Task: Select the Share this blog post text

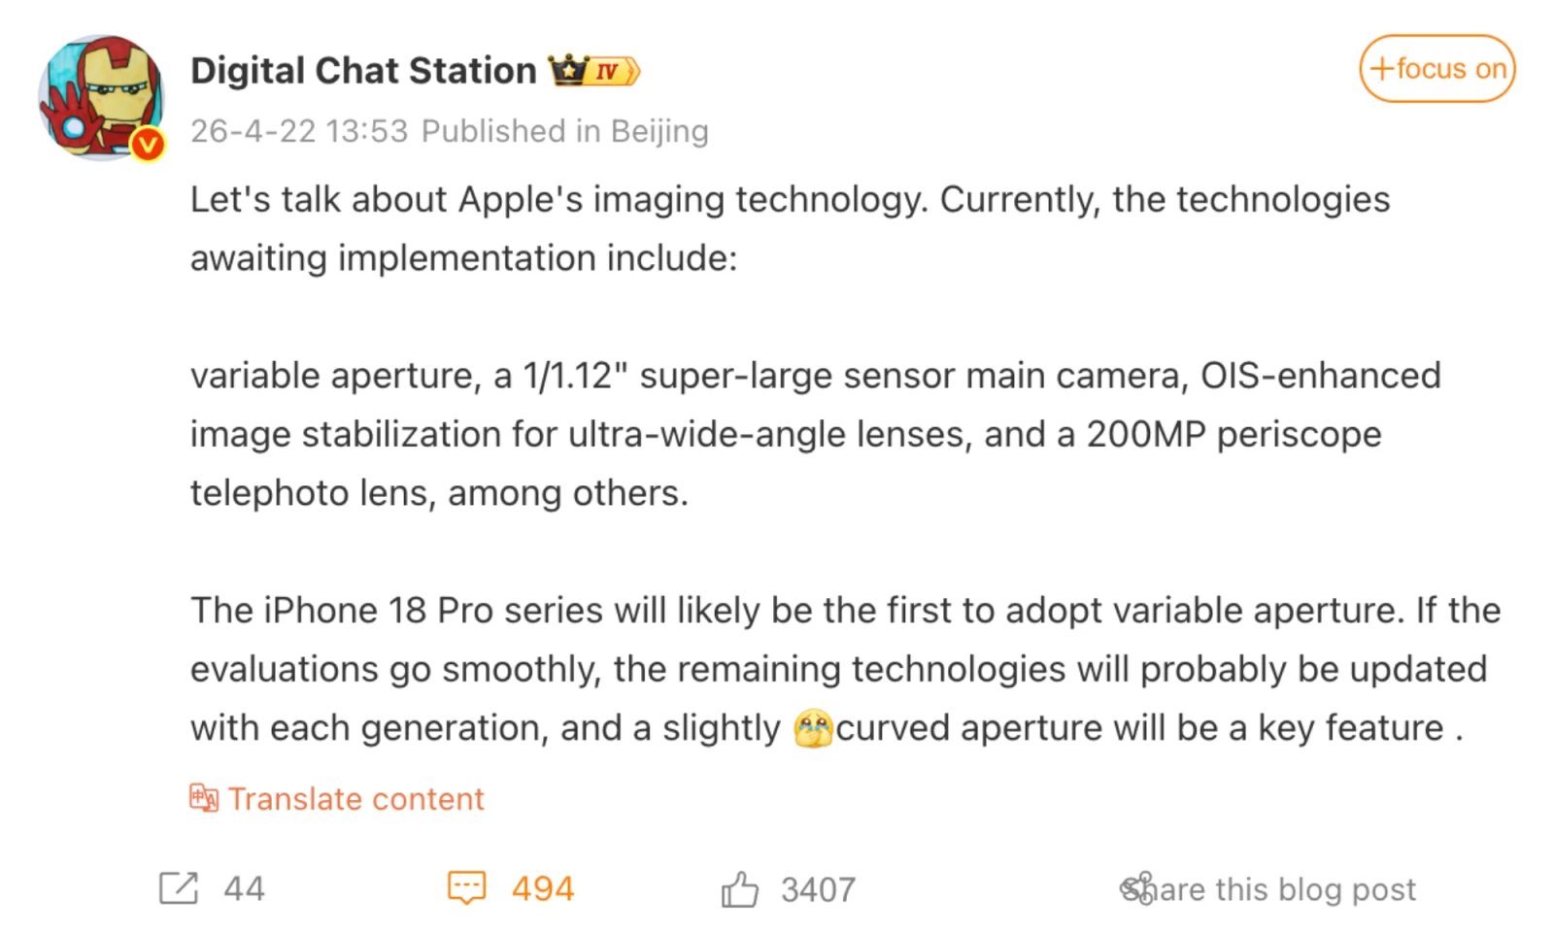Action: tap(1282, 889)
